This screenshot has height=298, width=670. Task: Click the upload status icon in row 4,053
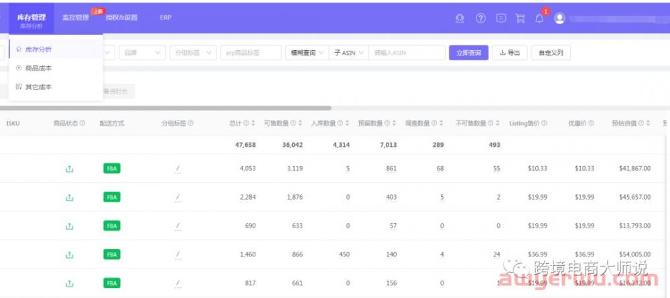click(x=69, y=169)
